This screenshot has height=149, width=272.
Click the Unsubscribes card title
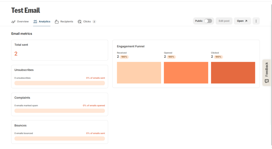click(x=24, y=70)
